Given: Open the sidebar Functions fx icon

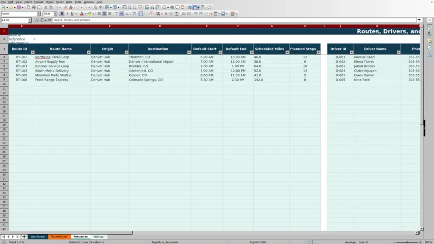Looking at the screenshot, I should pos(430,55).
